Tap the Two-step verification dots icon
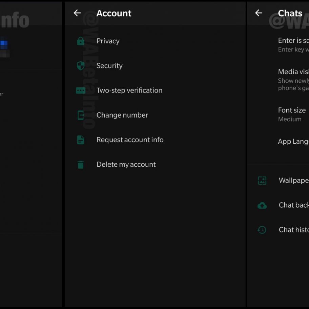 (x=81, y=90)
